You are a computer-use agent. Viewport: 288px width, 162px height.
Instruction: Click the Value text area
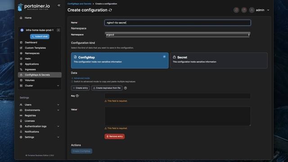click(x=177, y=116)
